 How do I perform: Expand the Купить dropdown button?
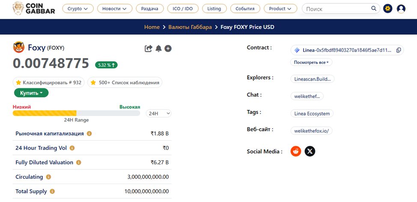pyautogui.click(x=31, y=93)
